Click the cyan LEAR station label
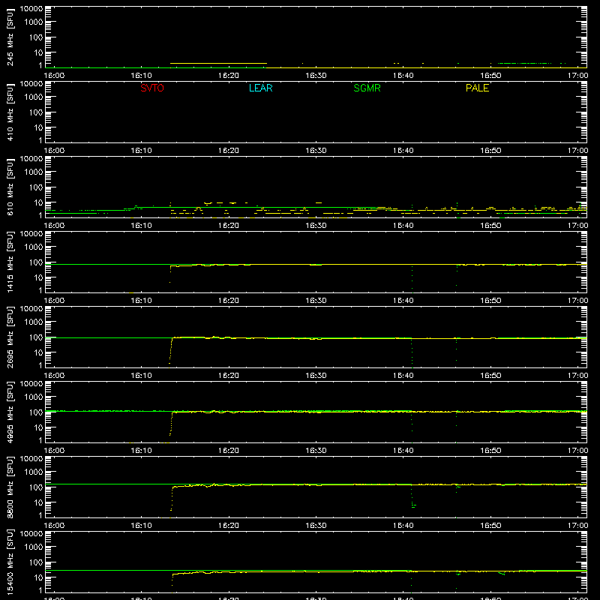 (x=260, y=88)
